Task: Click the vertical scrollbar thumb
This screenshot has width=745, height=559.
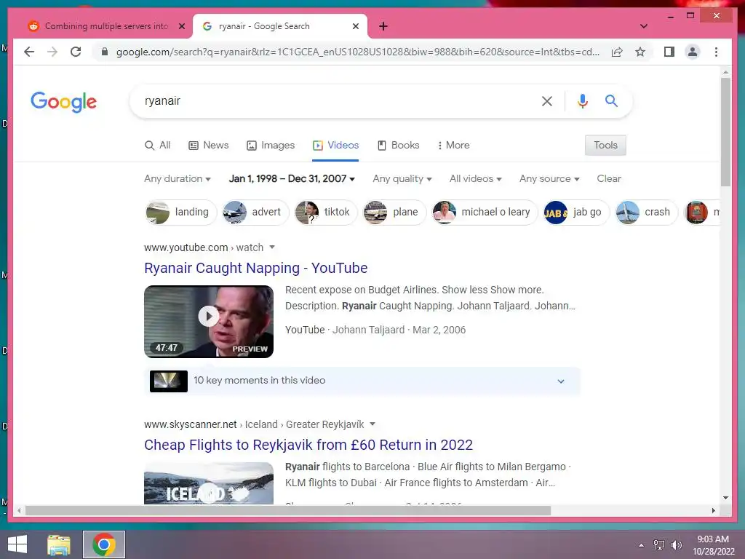Action: click(725, 132)
